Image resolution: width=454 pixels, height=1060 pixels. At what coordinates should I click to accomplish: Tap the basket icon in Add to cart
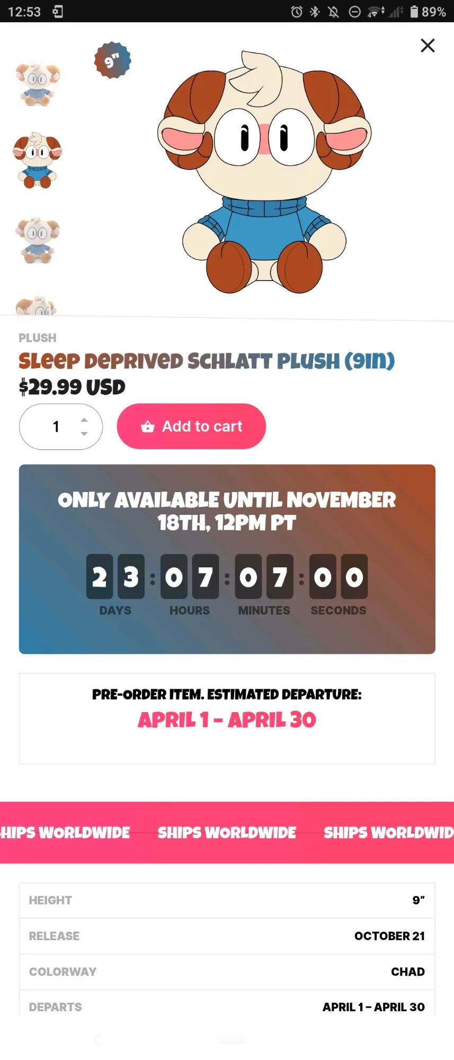148,427
